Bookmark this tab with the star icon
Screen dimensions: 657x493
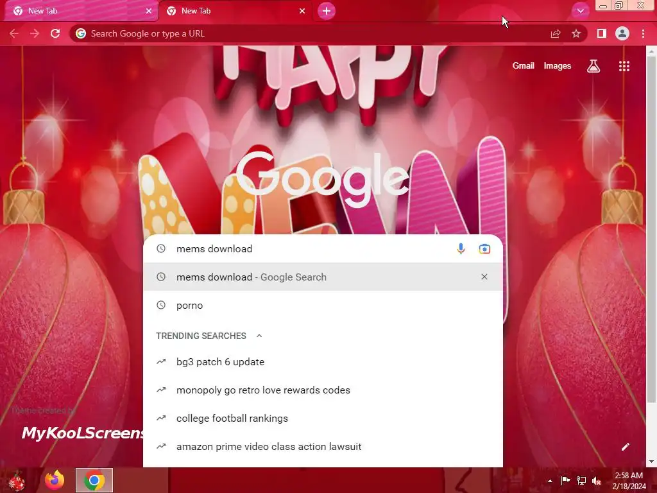pyautogui.click(x=576, y=33)
